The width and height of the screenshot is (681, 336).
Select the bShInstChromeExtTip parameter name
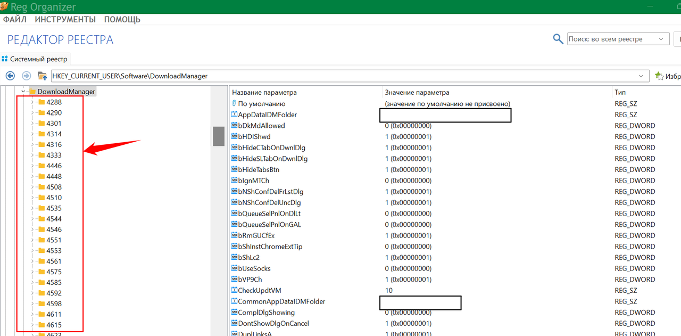coord(270,247)
